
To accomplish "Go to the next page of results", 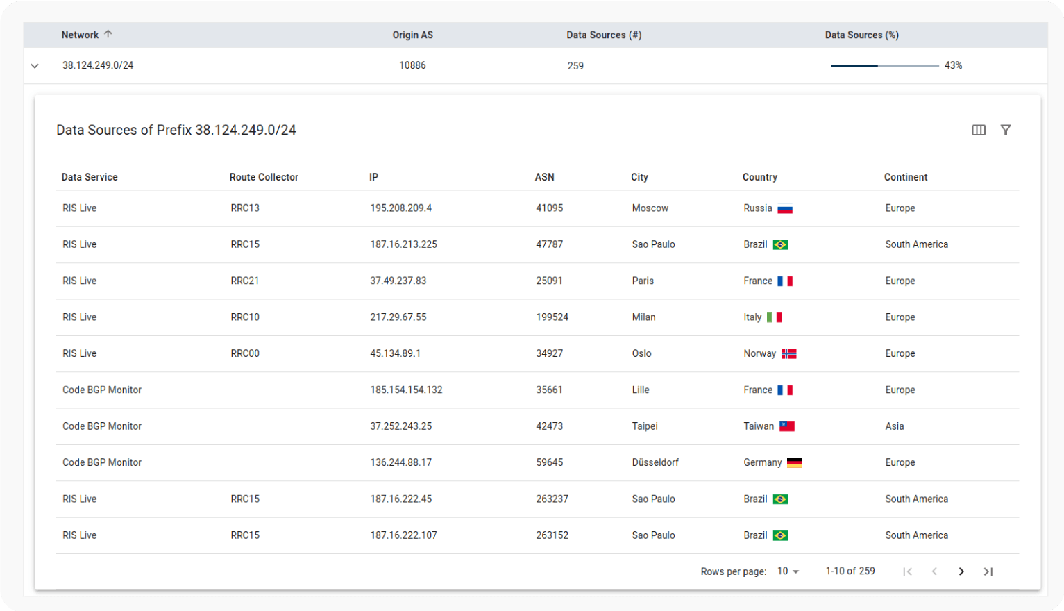I will pos(961,571).
